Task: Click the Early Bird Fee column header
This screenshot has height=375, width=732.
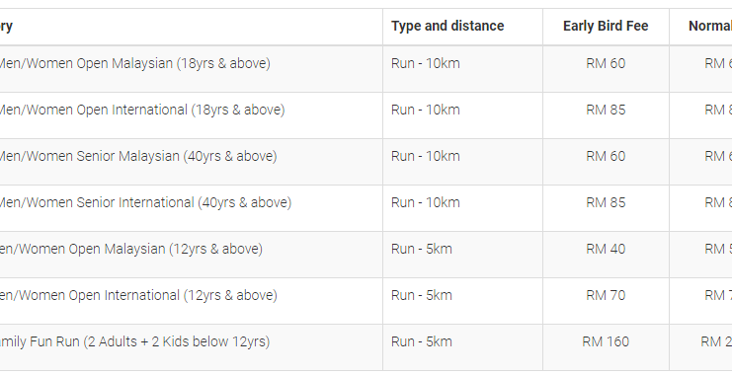Action: [x=606, y=26]
